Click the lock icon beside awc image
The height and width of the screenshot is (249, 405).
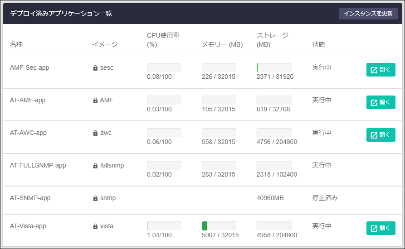95,133
